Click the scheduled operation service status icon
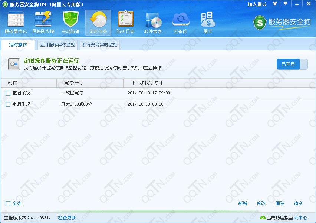 (14, 64)
